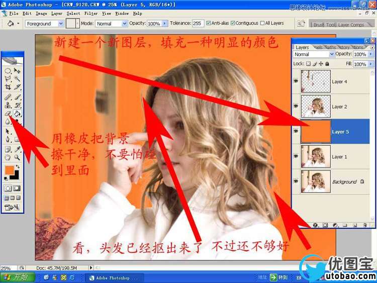Open the Layer menu
Image resolution: width=377 pixels, height=283 pixels.
tap(57, 14)
